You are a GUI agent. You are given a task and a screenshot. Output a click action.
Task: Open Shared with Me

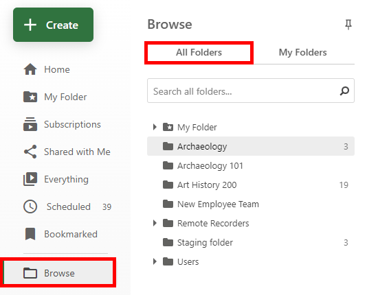tap(77, 152)
